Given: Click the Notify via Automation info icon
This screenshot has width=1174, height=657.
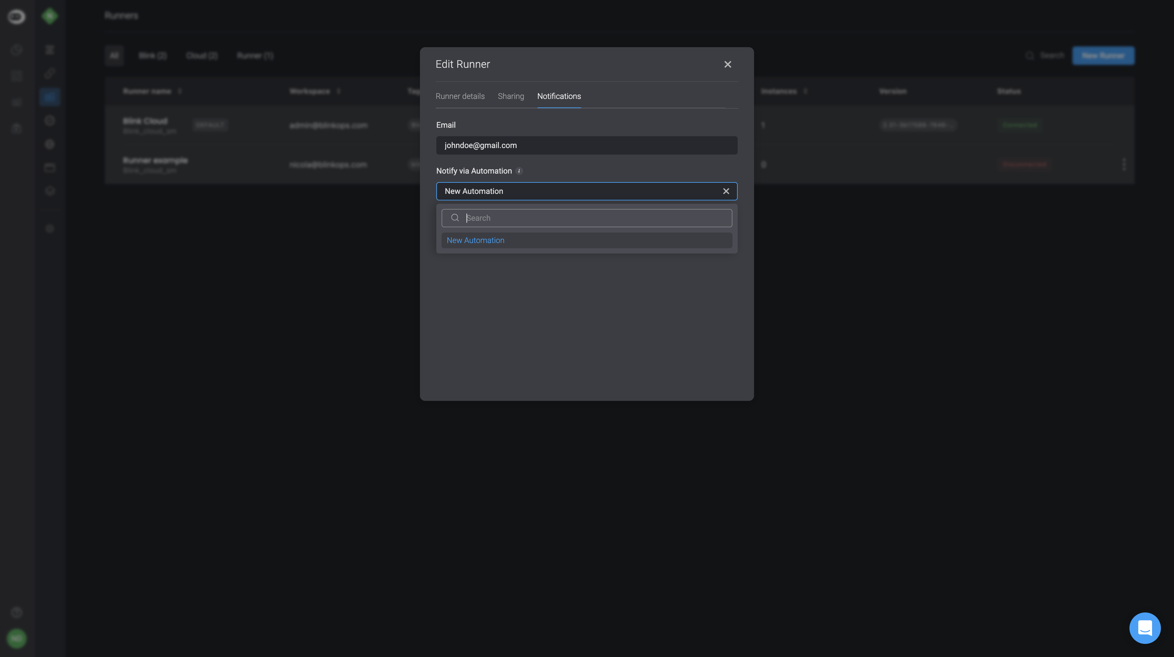Looking at the screenshot, I should tap(519, 171).
